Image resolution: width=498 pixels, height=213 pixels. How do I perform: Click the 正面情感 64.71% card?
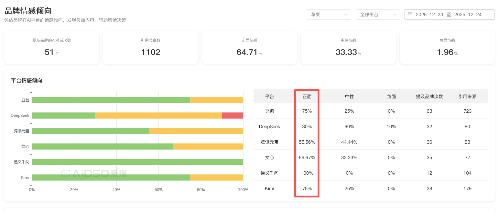point(249,47)
